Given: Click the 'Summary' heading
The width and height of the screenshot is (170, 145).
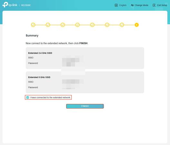Looking at the screenshot, I should (32, 36).
